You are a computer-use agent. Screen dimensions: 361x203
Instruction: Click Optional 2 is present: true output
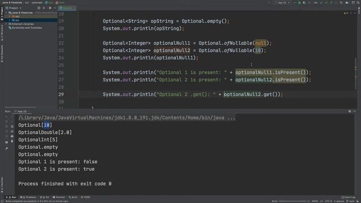point(56,169)
